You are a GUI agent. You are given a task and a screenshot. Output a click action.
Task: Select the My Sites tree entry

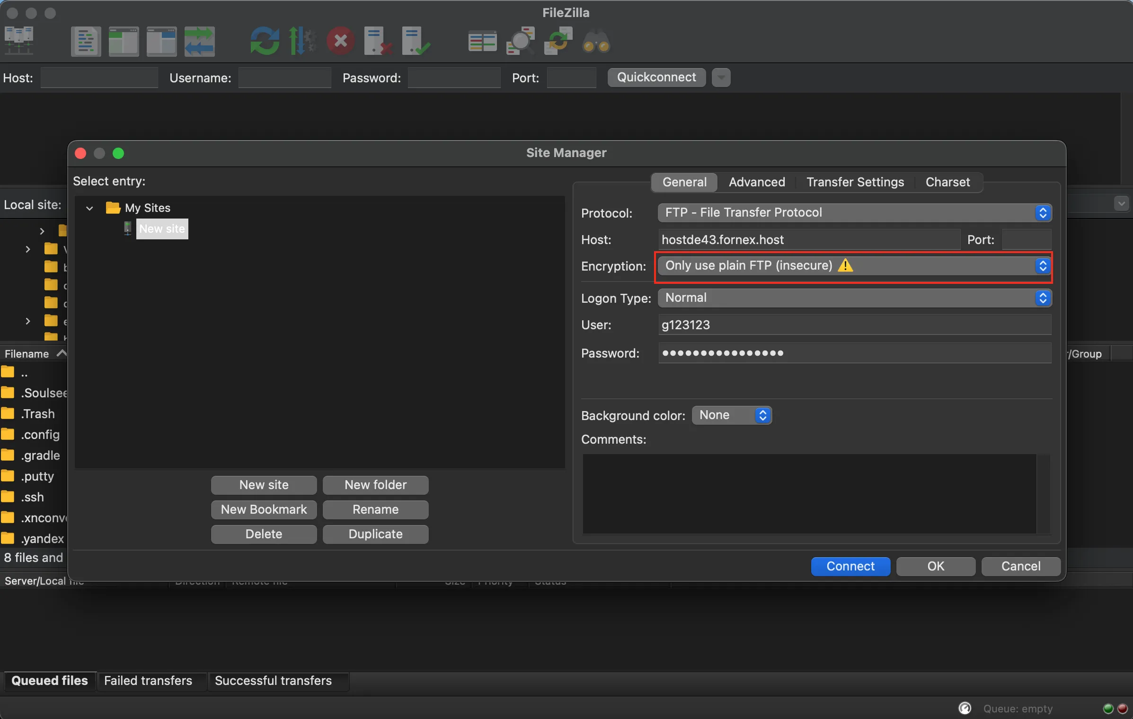pyautogui.click(x=148, y=208)
